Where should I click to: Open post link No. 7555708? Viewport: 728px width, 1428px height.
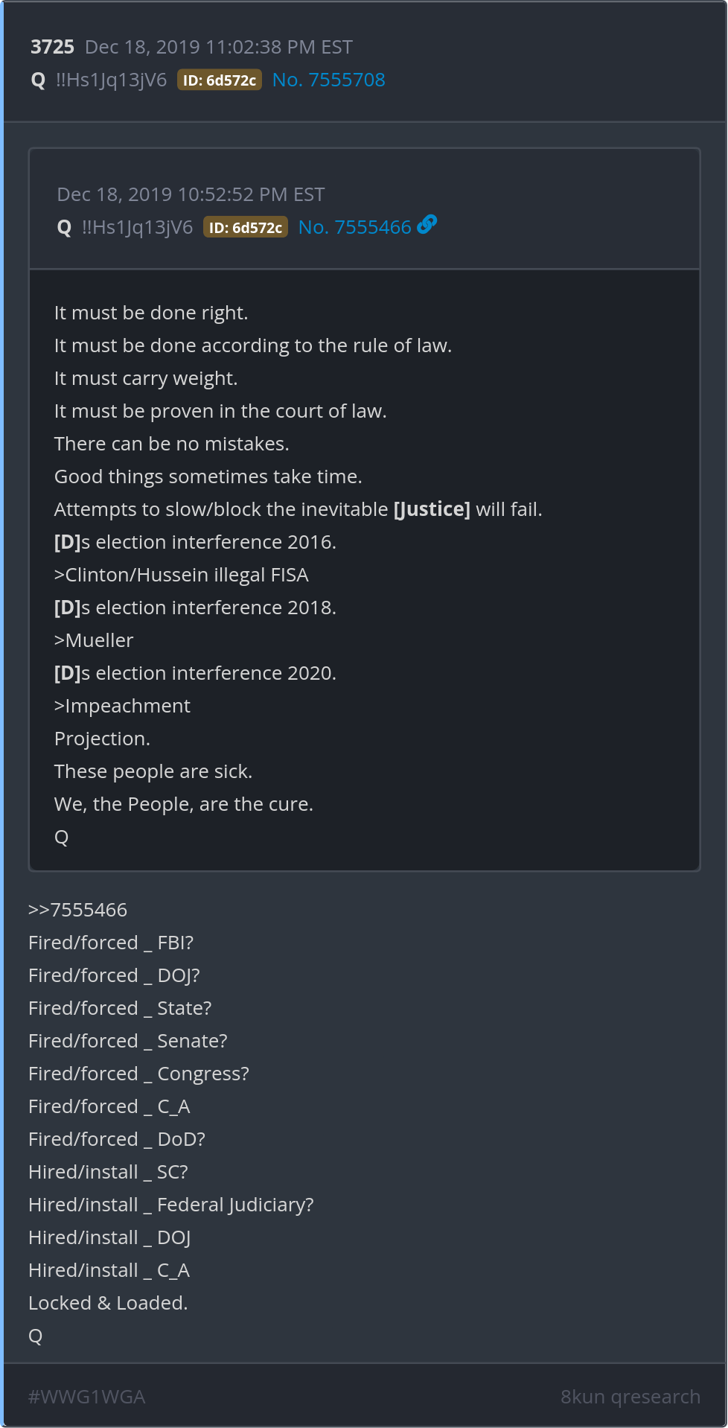point(328,80)
